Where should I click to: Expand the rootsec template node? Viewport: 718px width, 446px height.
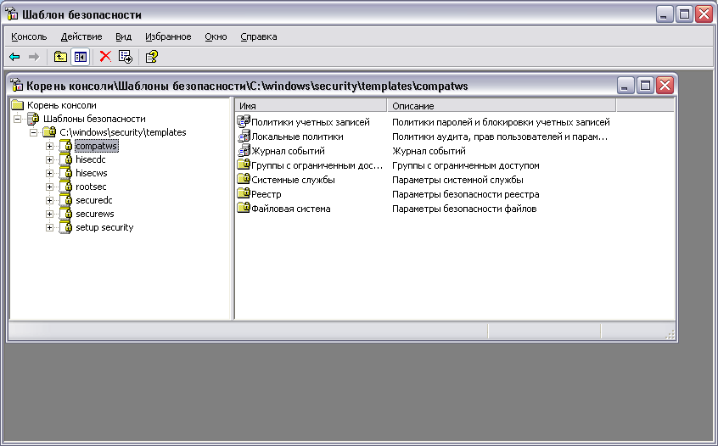[x=49, y=187]
